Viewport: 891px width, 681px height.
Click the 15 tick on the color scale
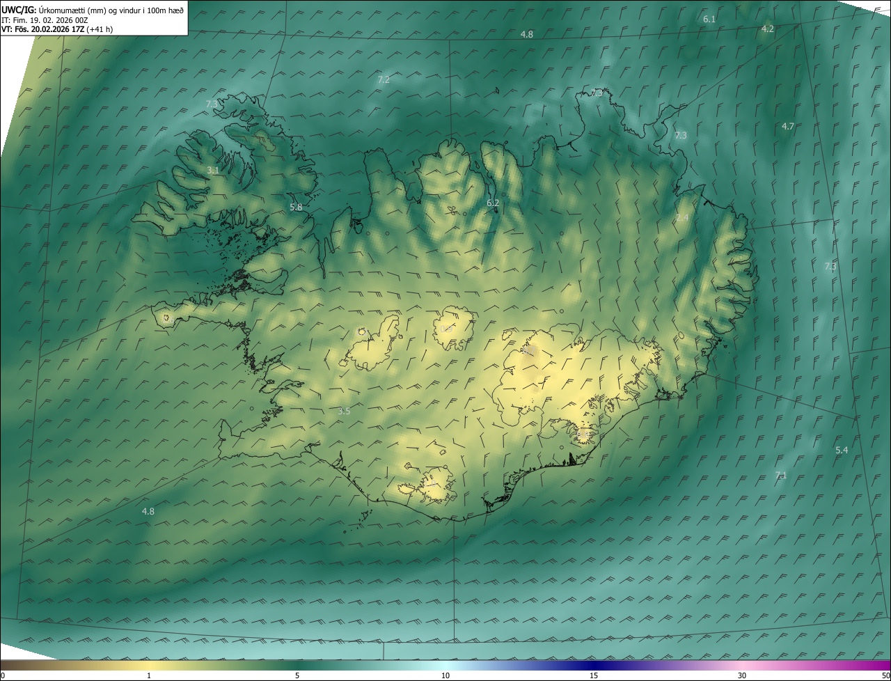[594, 675]
